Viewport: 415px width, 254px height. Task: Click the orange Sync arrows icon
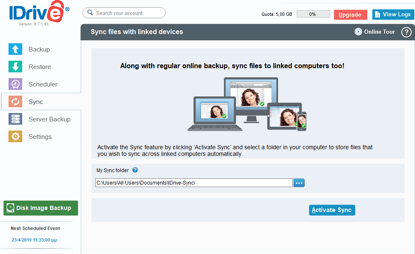(x=15, y=101)
